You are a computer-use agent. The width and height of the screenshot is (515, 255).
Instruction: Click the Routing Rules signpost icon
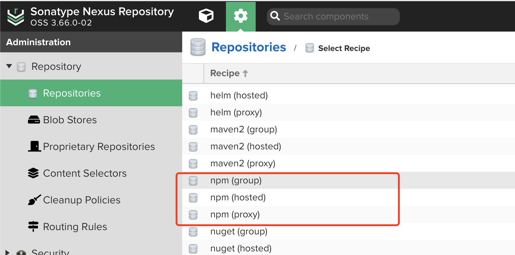tap(33, 226)
